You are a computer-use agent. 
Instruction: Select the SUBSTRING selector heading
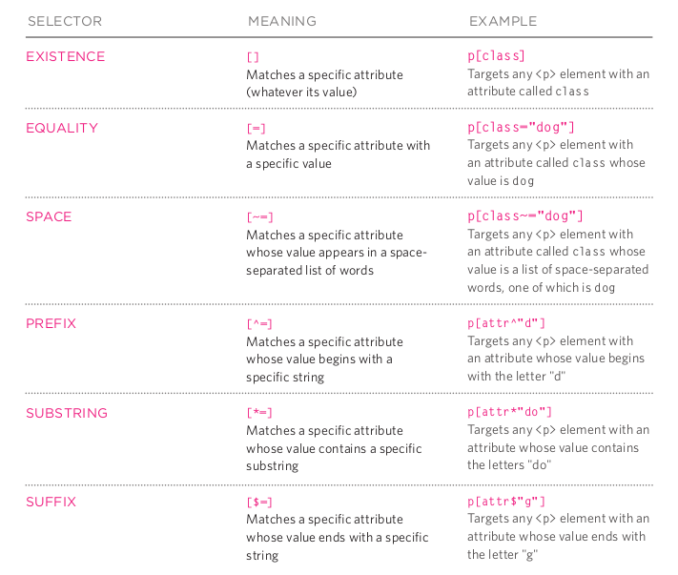coord(67,413)
